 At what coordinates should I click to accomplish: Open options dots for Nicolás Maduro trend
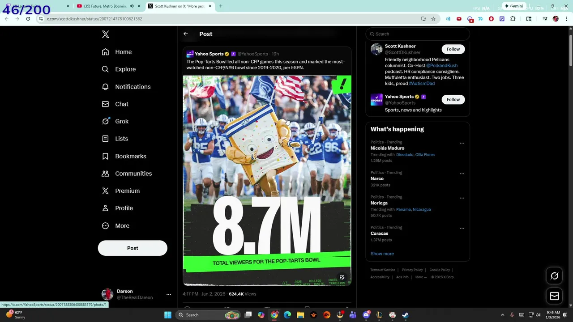pos(462,144)
